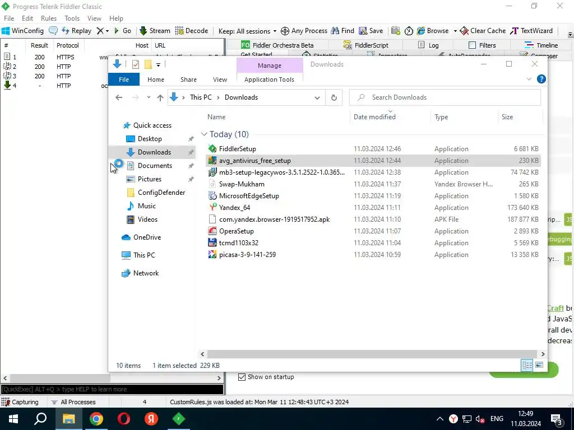Open the File tab in Explorer ribbon
574x430 pixels.
124,80
